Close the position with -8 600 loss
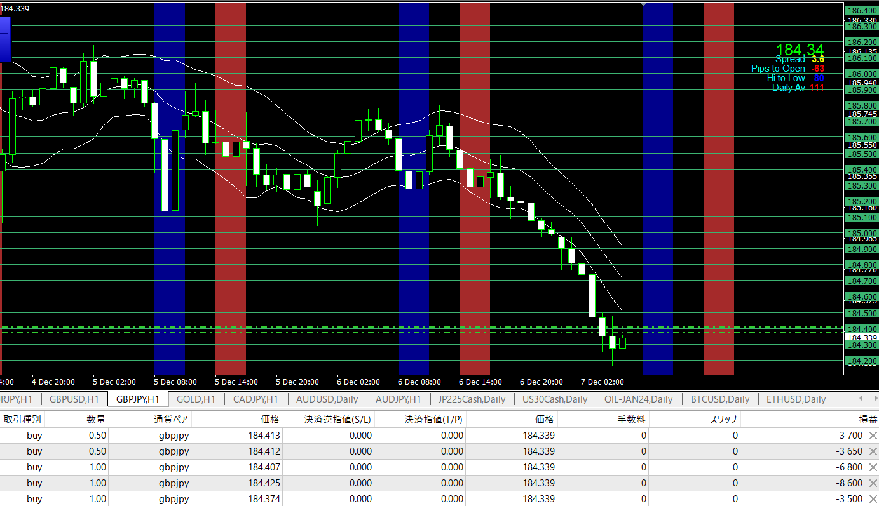This screenshot has height=506, width=879. [873, 483]
